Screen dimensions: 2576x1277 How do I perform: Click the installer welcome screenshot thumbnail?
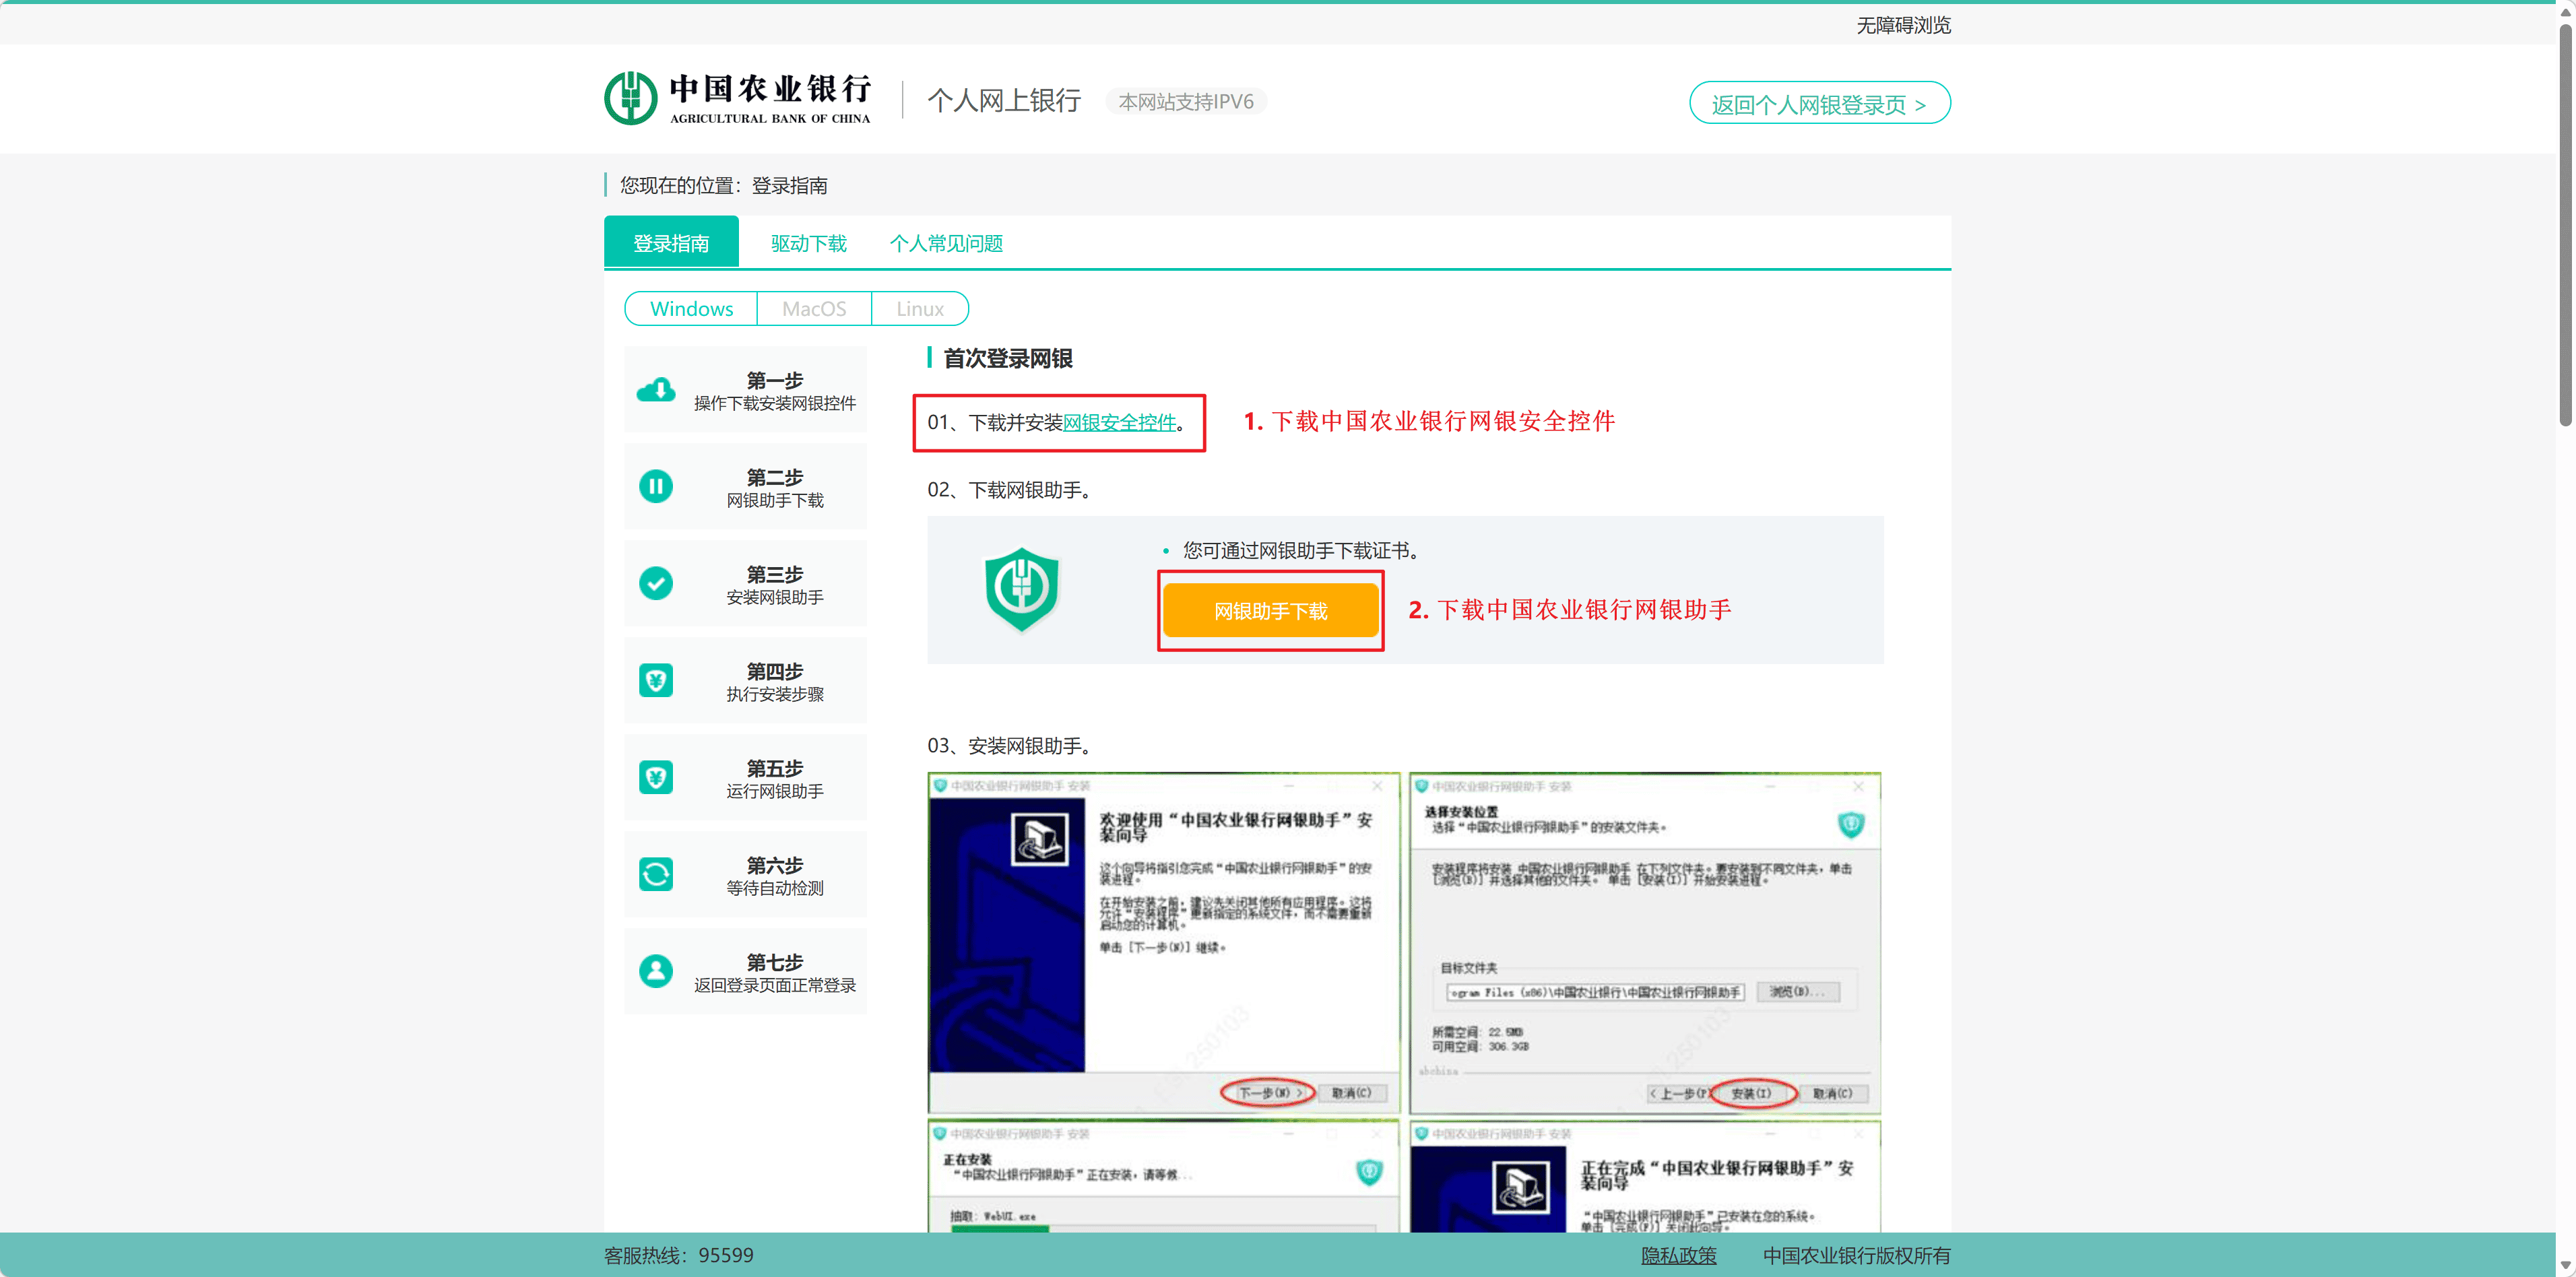click(1163, 941)
